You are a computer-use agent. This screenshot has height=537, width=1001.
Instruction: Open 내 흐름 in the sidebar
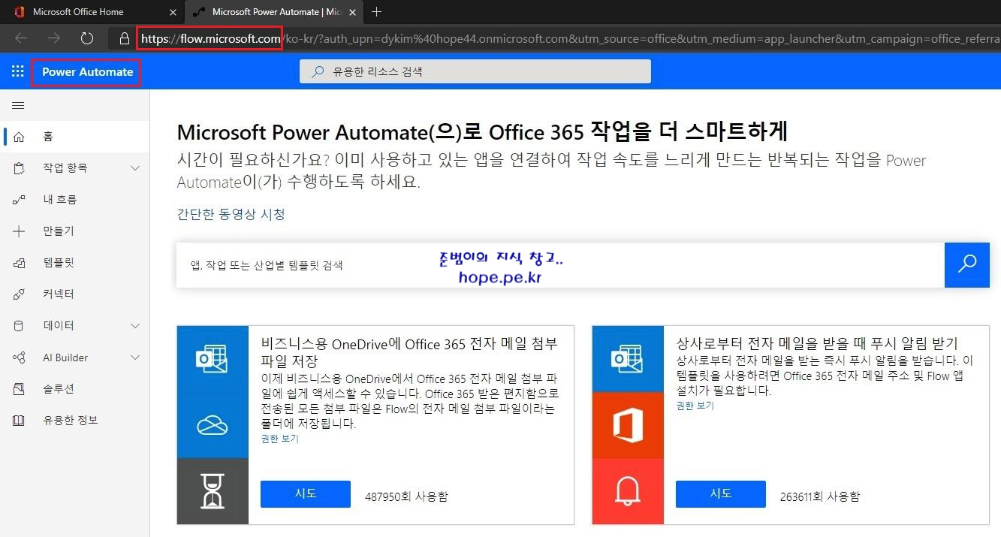(75, 200)
